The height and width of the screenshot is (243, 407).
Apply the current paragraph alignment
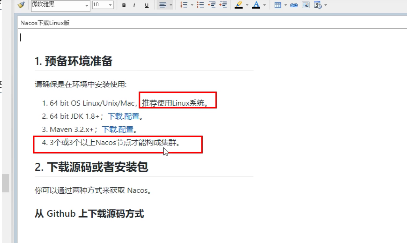coord(163,5)
